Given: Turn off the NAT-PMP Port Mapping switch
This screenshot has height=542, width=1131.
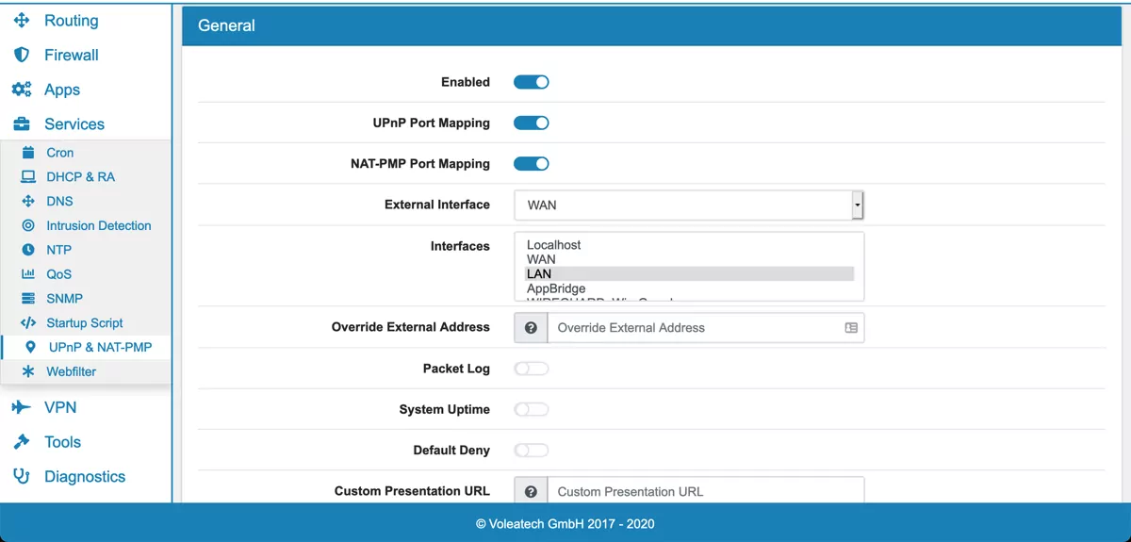Looking at the screenshot, I should tap(531, 164).
